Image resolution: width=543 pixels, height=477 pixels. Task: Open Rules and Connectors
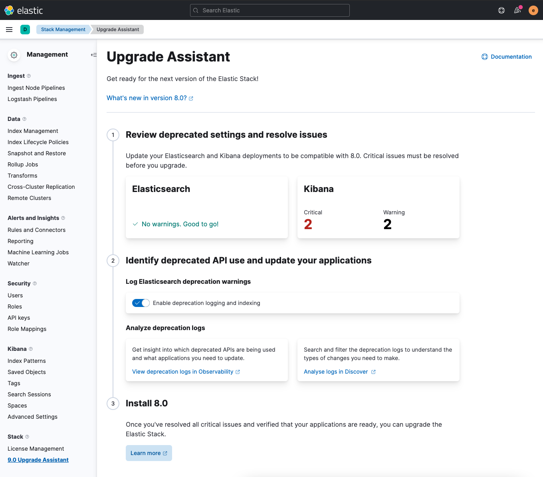point(36,230)
